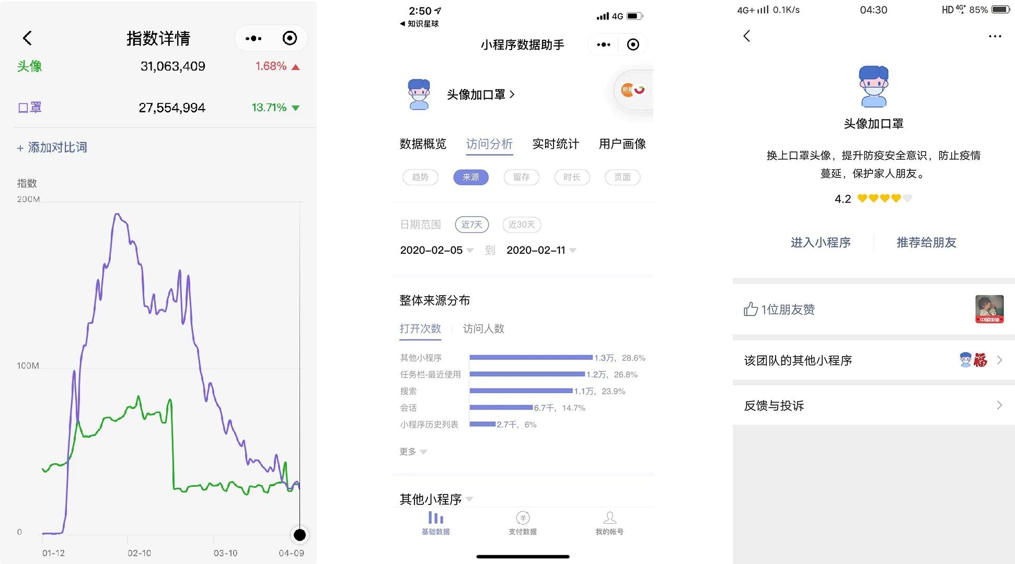Open three-dot menu in 指数详情 header
1015x564 pixels.
(x=253, y=38)
